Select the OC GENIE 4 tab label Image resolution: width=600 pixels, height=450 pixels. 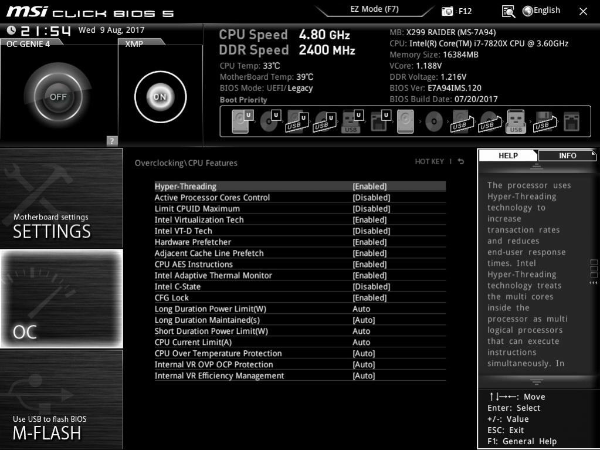[x=28, y=44]
